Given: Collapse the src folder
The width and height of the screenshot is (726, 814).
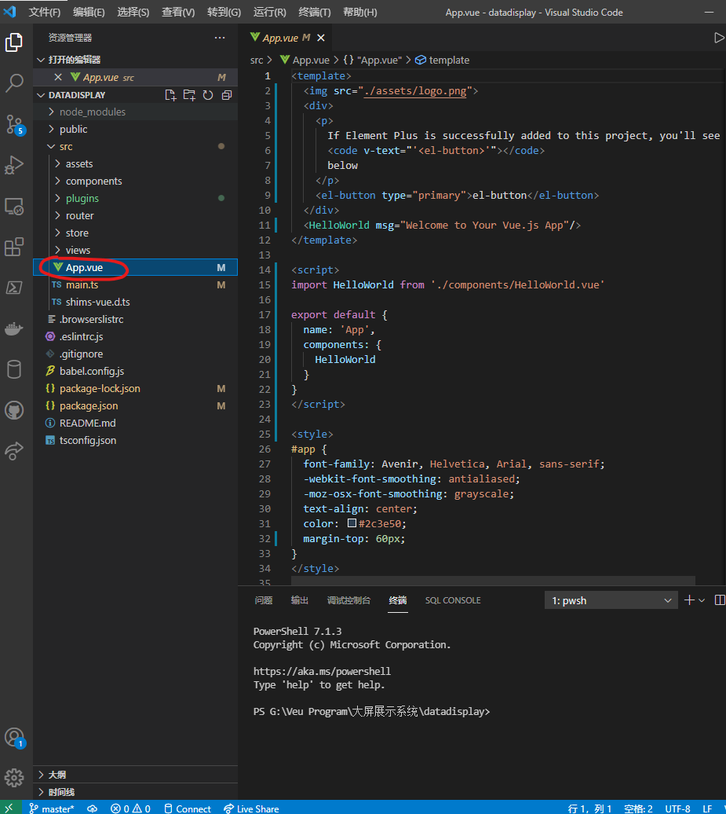Looking at the screenshot, I should coord(135,146).
